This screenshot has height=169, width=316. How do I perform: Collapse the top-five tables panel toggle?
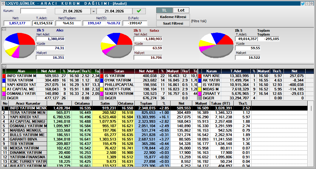4,66
